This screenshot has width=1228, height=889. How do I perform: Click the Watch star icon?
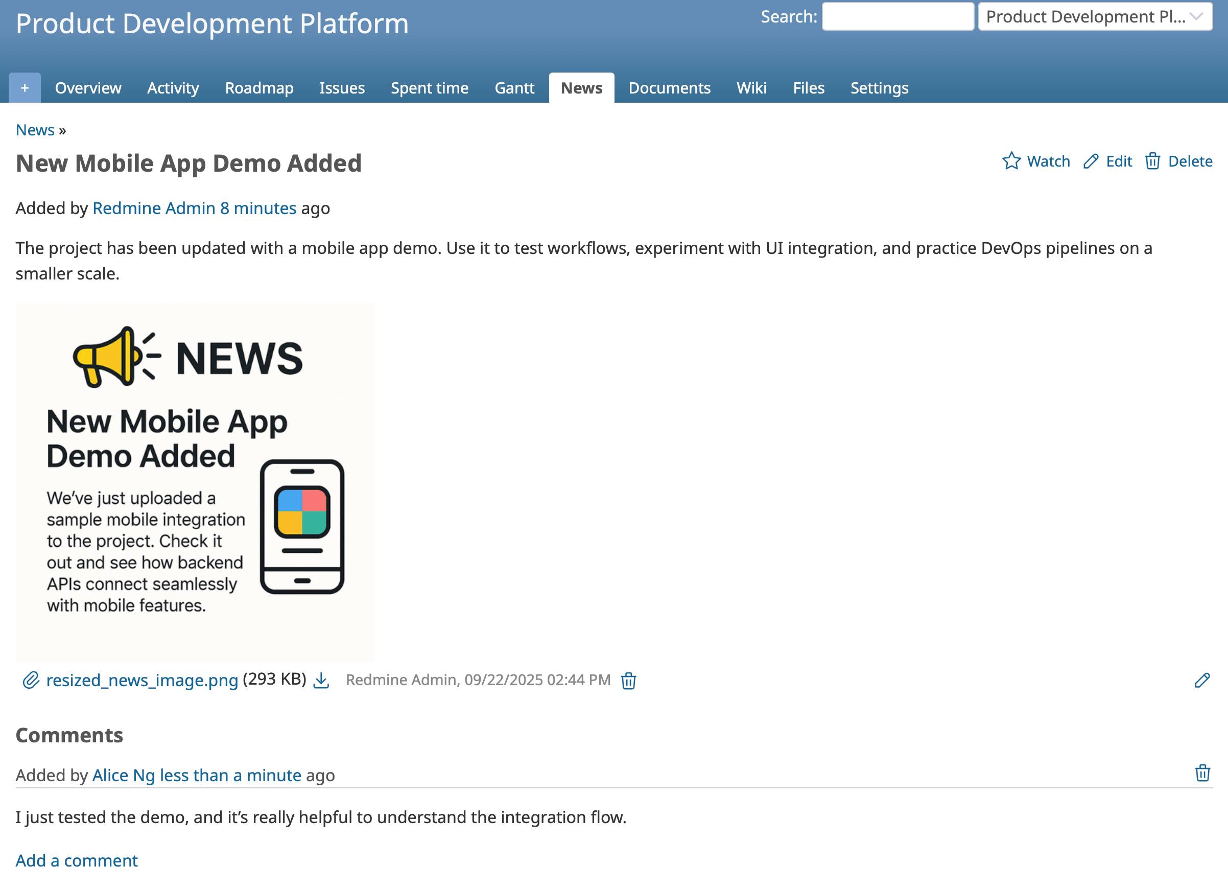click(1011, 161)
